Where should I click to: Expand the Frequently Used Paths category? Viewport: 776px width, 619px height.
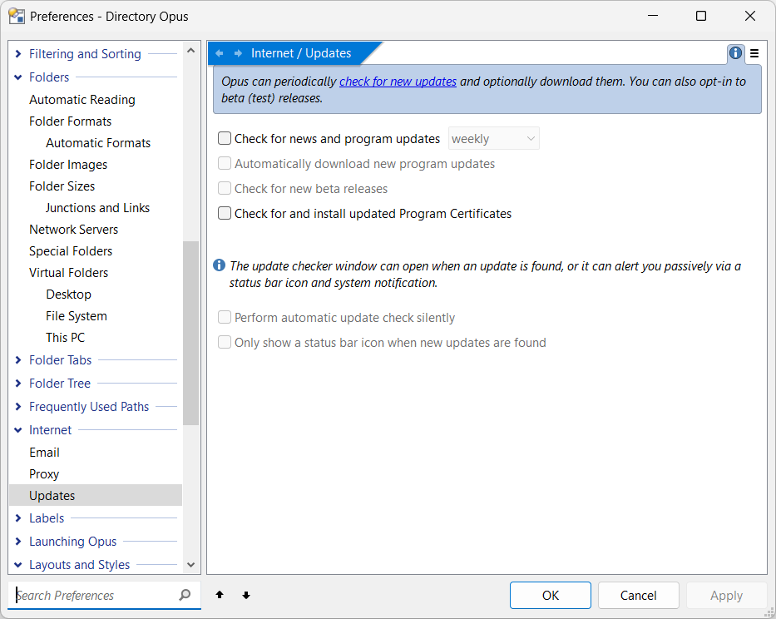(x=18, y=407)
